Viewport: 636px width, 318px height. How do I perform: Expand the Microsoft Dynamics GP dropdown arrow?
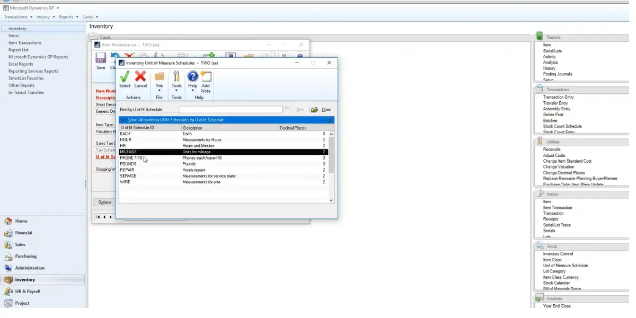tap(58, 8)
